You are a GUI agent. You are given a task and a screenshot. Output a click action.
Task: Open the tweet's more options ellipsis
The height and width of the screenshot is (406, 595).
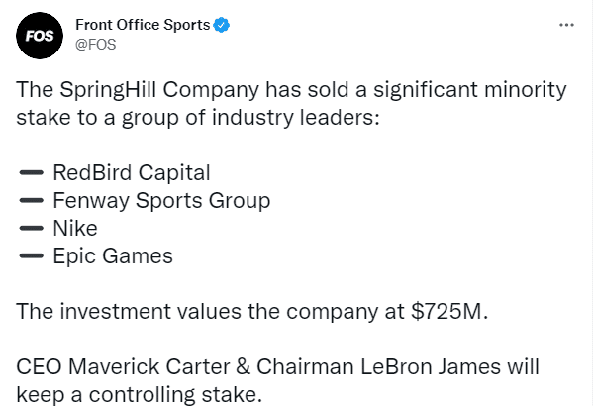(566, 25)
